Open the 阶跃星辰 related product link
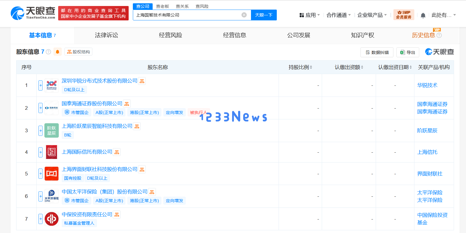Screen dimensions: 466x233 coord(427,130)
